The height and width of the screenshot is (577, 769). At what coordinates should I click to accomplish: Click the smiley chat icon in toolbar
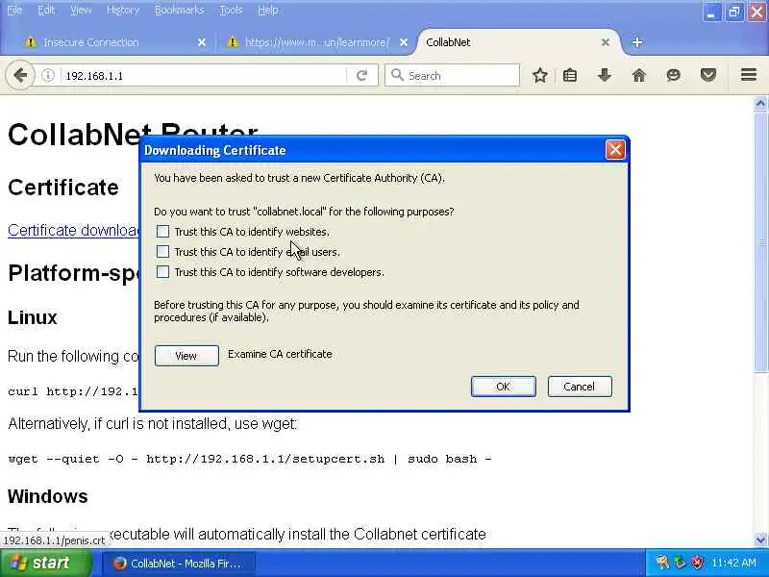click(x=674, y=76)
